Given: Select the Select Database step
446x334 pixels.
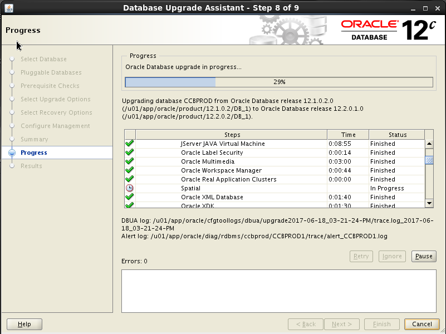Looking at the screenshot, I should (x=43, y=59).
